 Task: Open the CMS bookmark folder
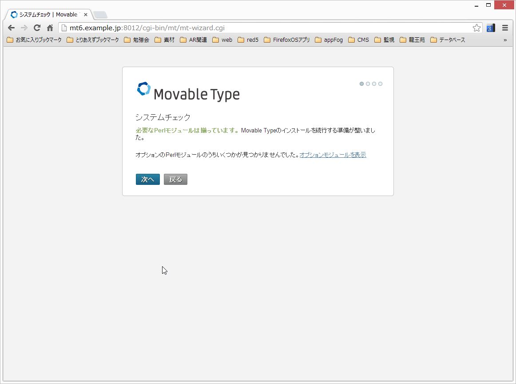[x=359, y=40]
